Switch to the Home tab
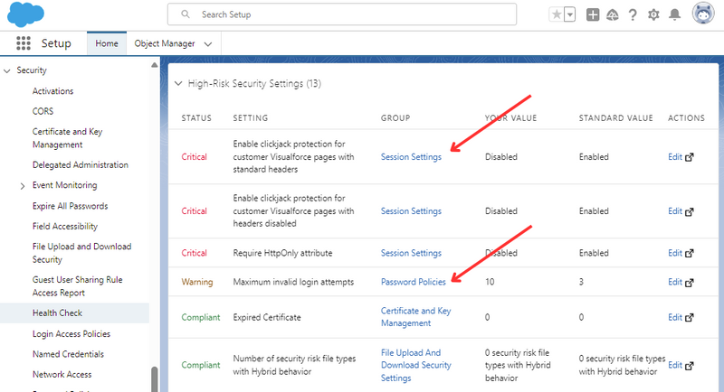Screen dimensions: 724x392 coord(107,43)
